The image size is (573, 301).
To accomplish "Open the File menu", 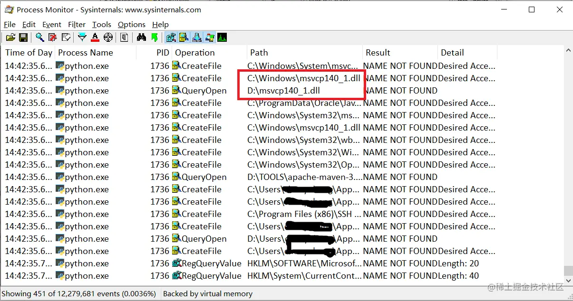I will pos(10,24).
